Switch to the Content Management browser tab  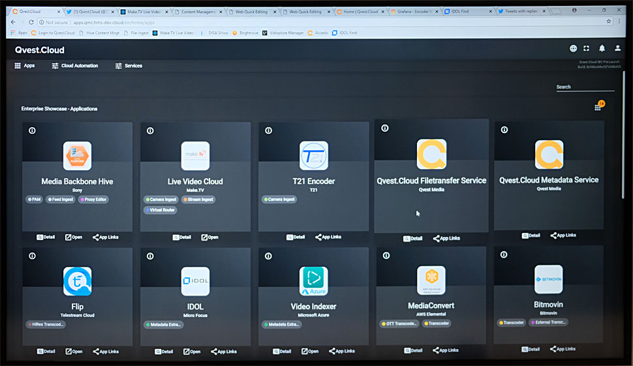[198, 12]
